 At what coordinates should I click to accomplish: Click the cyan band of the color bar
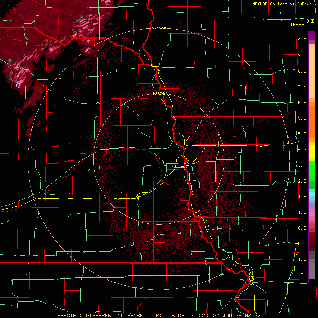[312, 194]
